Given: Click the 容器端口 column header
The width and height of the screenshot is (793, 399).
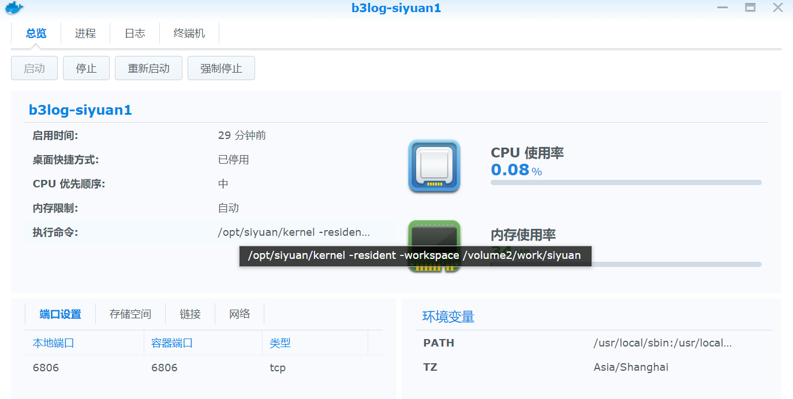Looking at the screenshot, I should [x=203, y=343].
